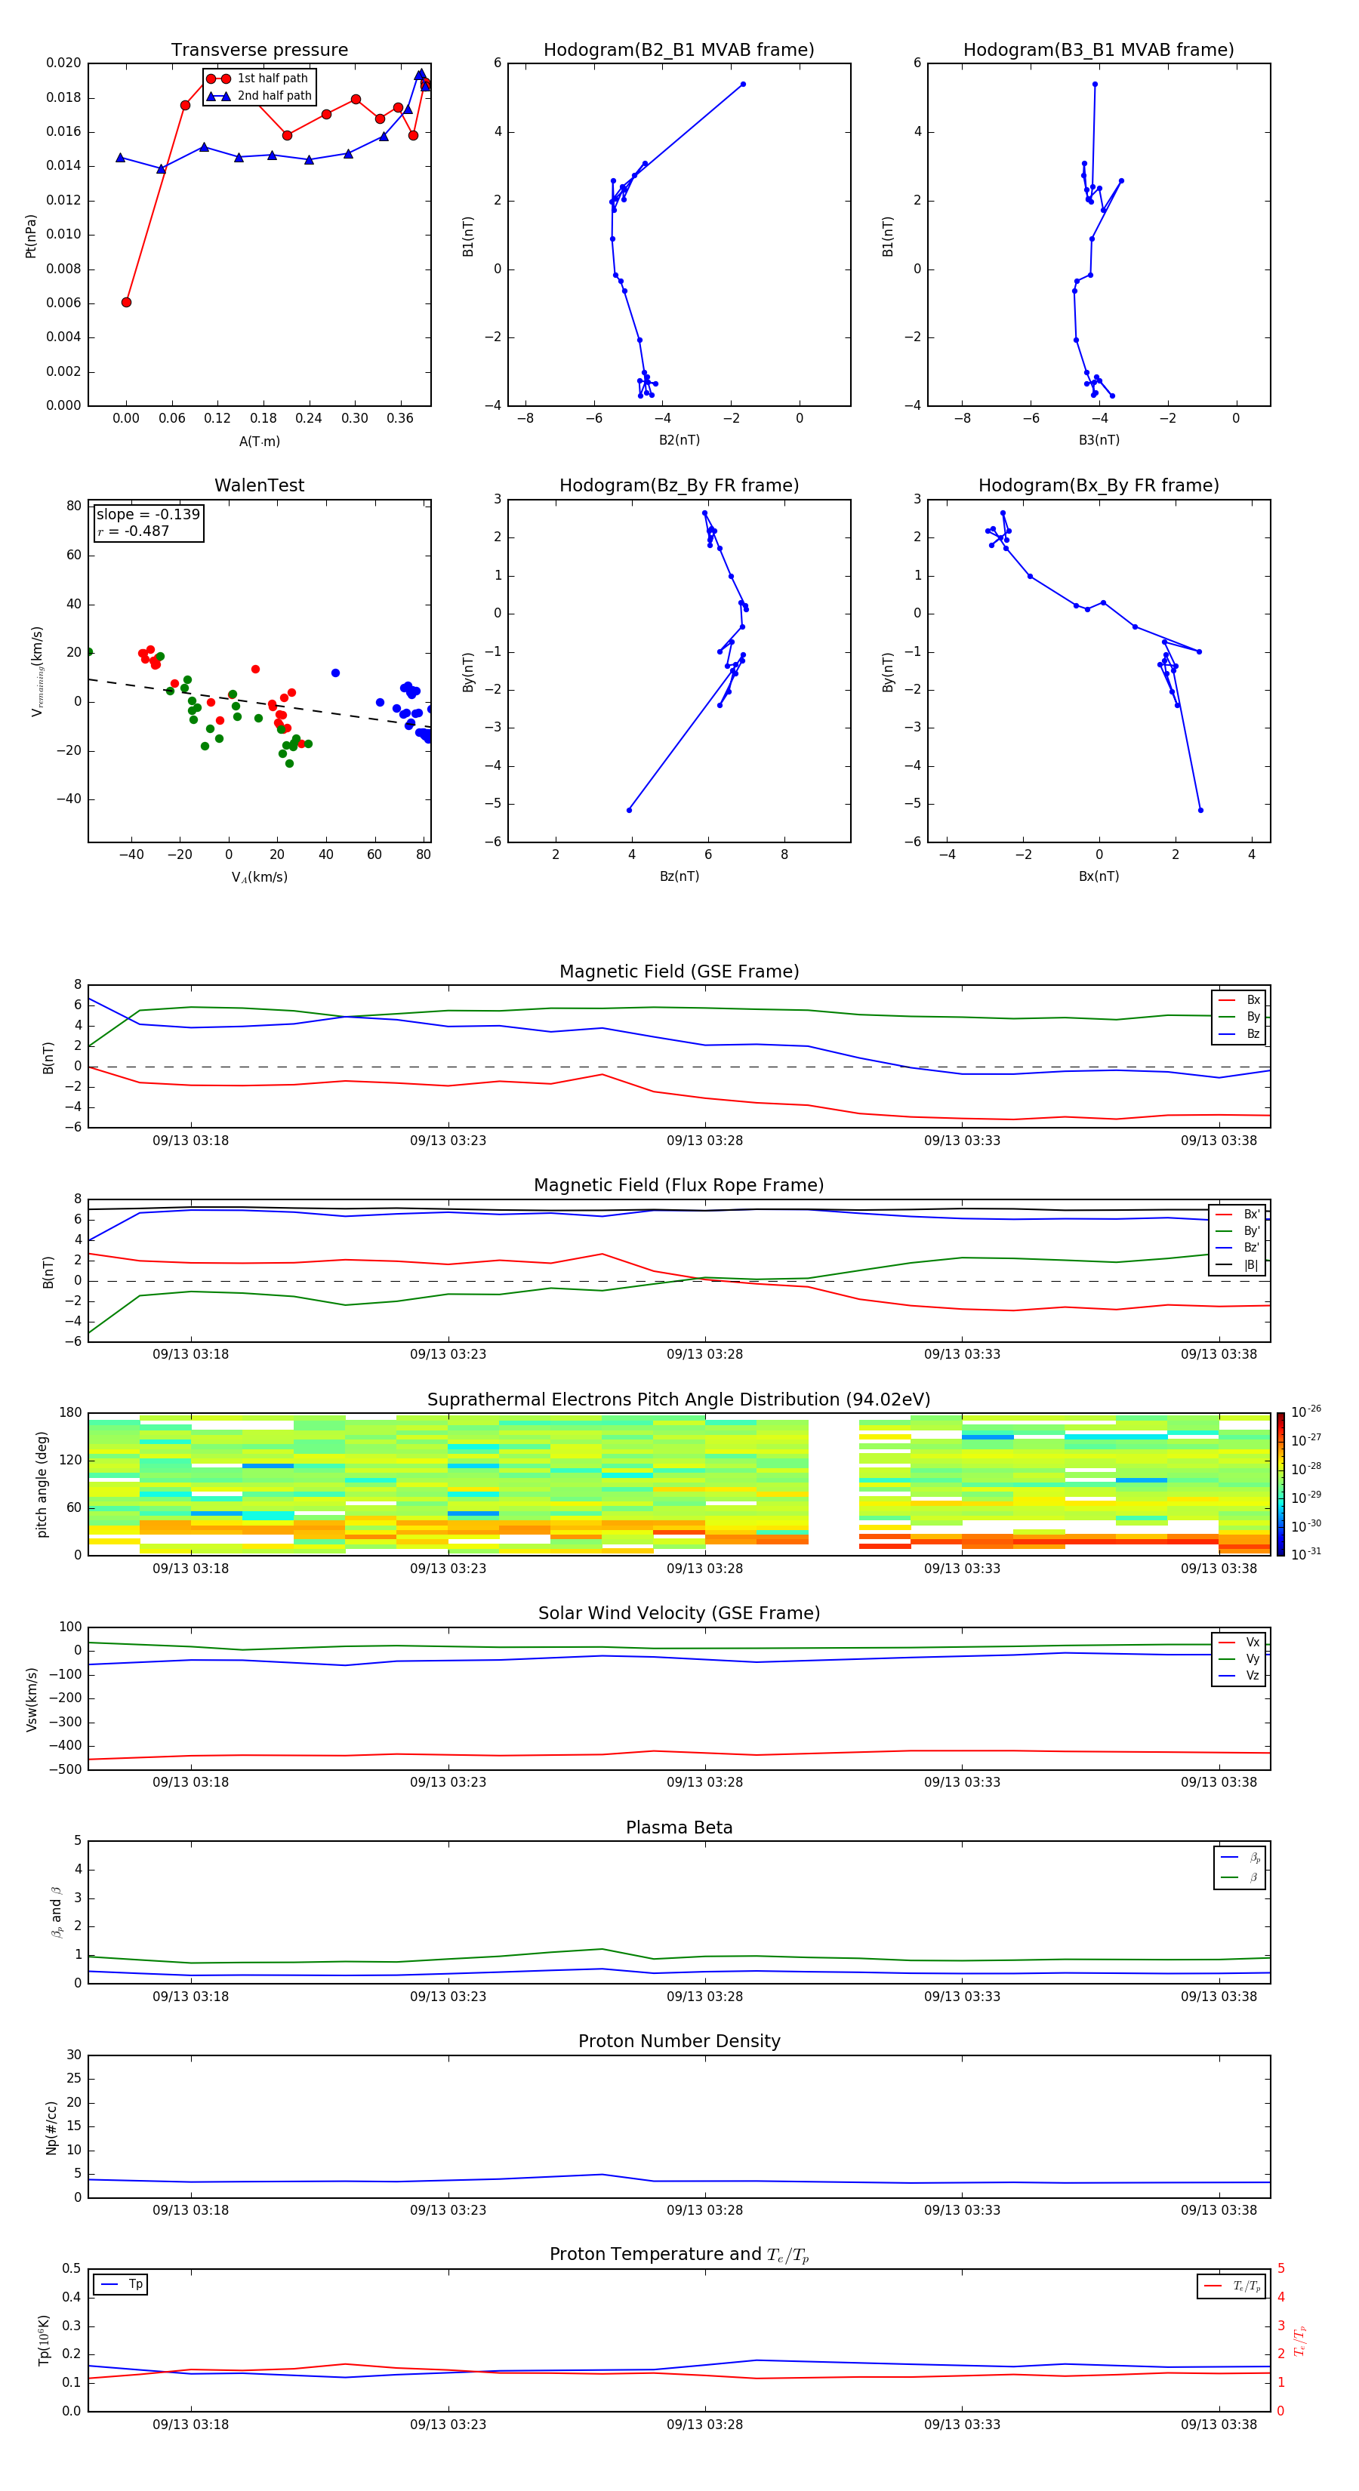Click the 'V_A(km/s)' x-axis label
The image size is (1359, 2491).
tap(259, 877)
